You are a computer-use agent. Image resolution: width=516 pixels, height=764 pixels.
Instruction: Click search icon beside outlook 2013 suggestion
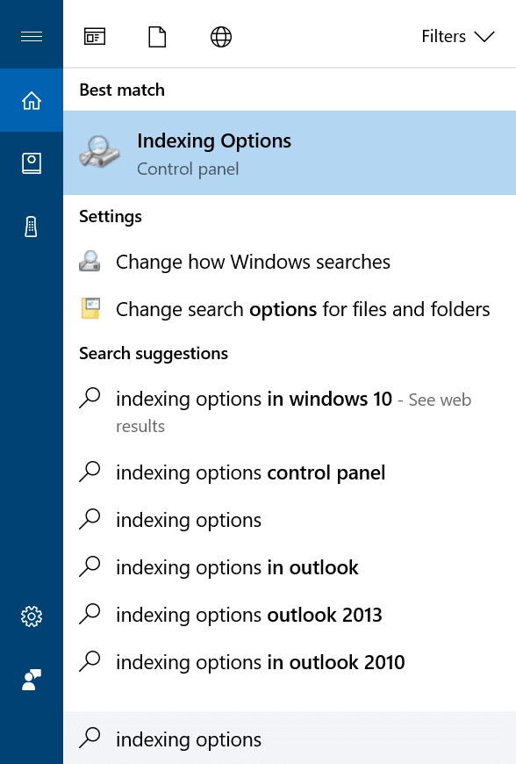(90, 614)
